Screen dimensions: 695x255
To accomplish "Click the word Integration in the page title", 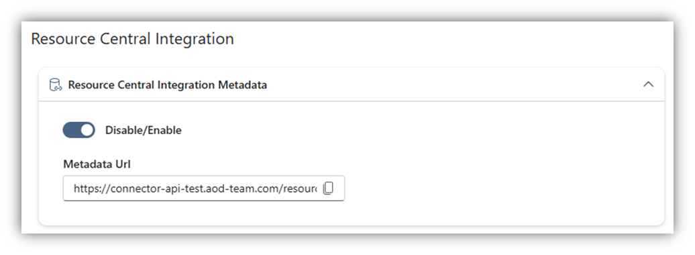I will tap(193, 39).
